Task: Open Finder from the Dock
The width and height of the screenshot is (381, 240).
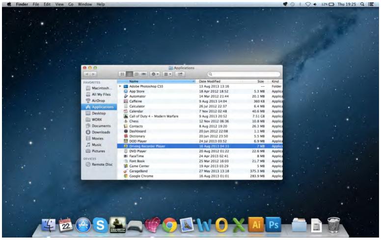Action: [x=48, y=225]
